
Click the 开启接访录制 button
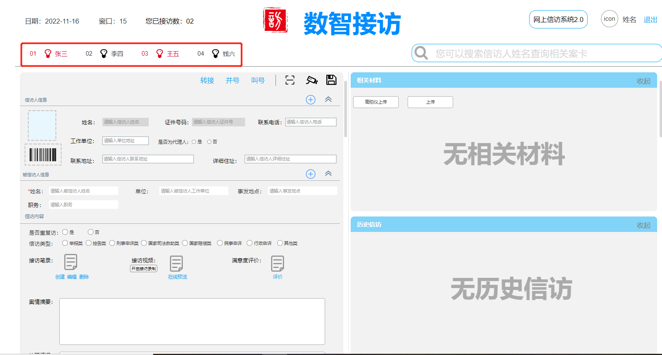click(x=144, y=268)
